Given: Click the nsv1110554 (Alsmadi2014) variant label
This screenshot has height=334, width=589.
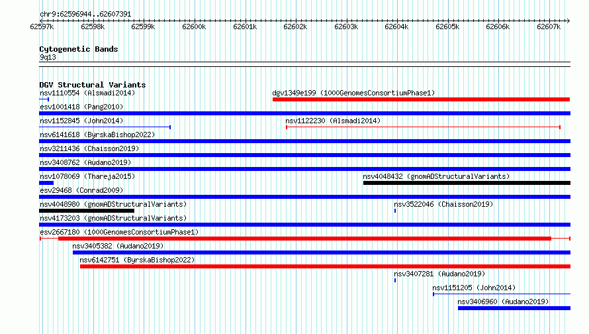Looking at the screenshot, I should pos(87,93).
